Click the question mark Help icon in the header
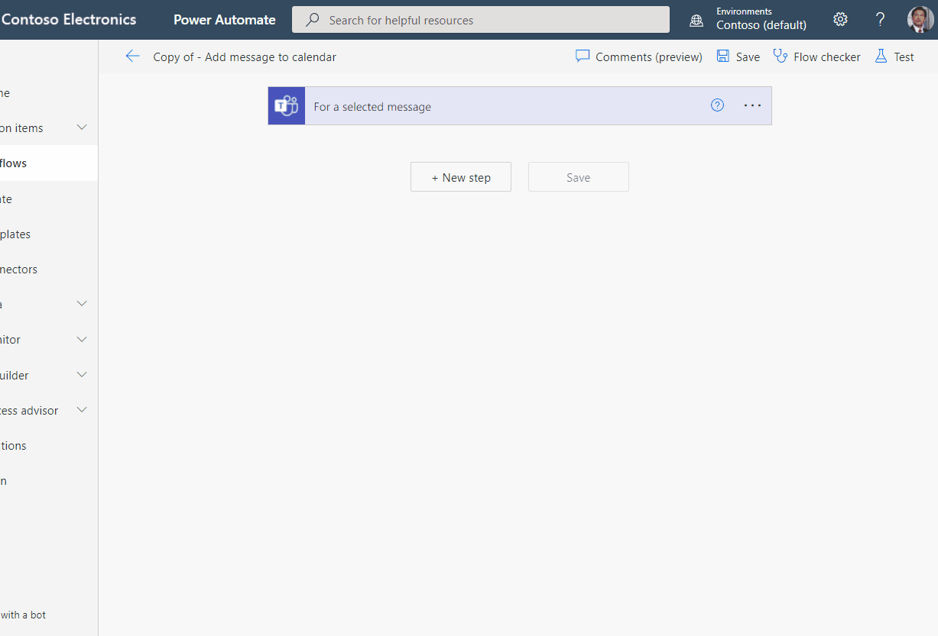 point(880,20)
